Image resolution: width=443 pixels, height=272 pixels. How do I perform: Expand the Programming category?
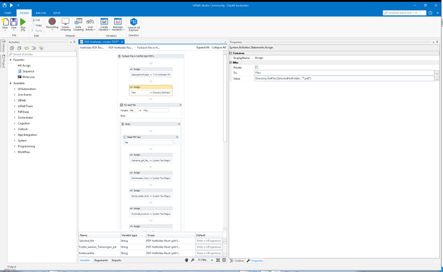[15, 146]
